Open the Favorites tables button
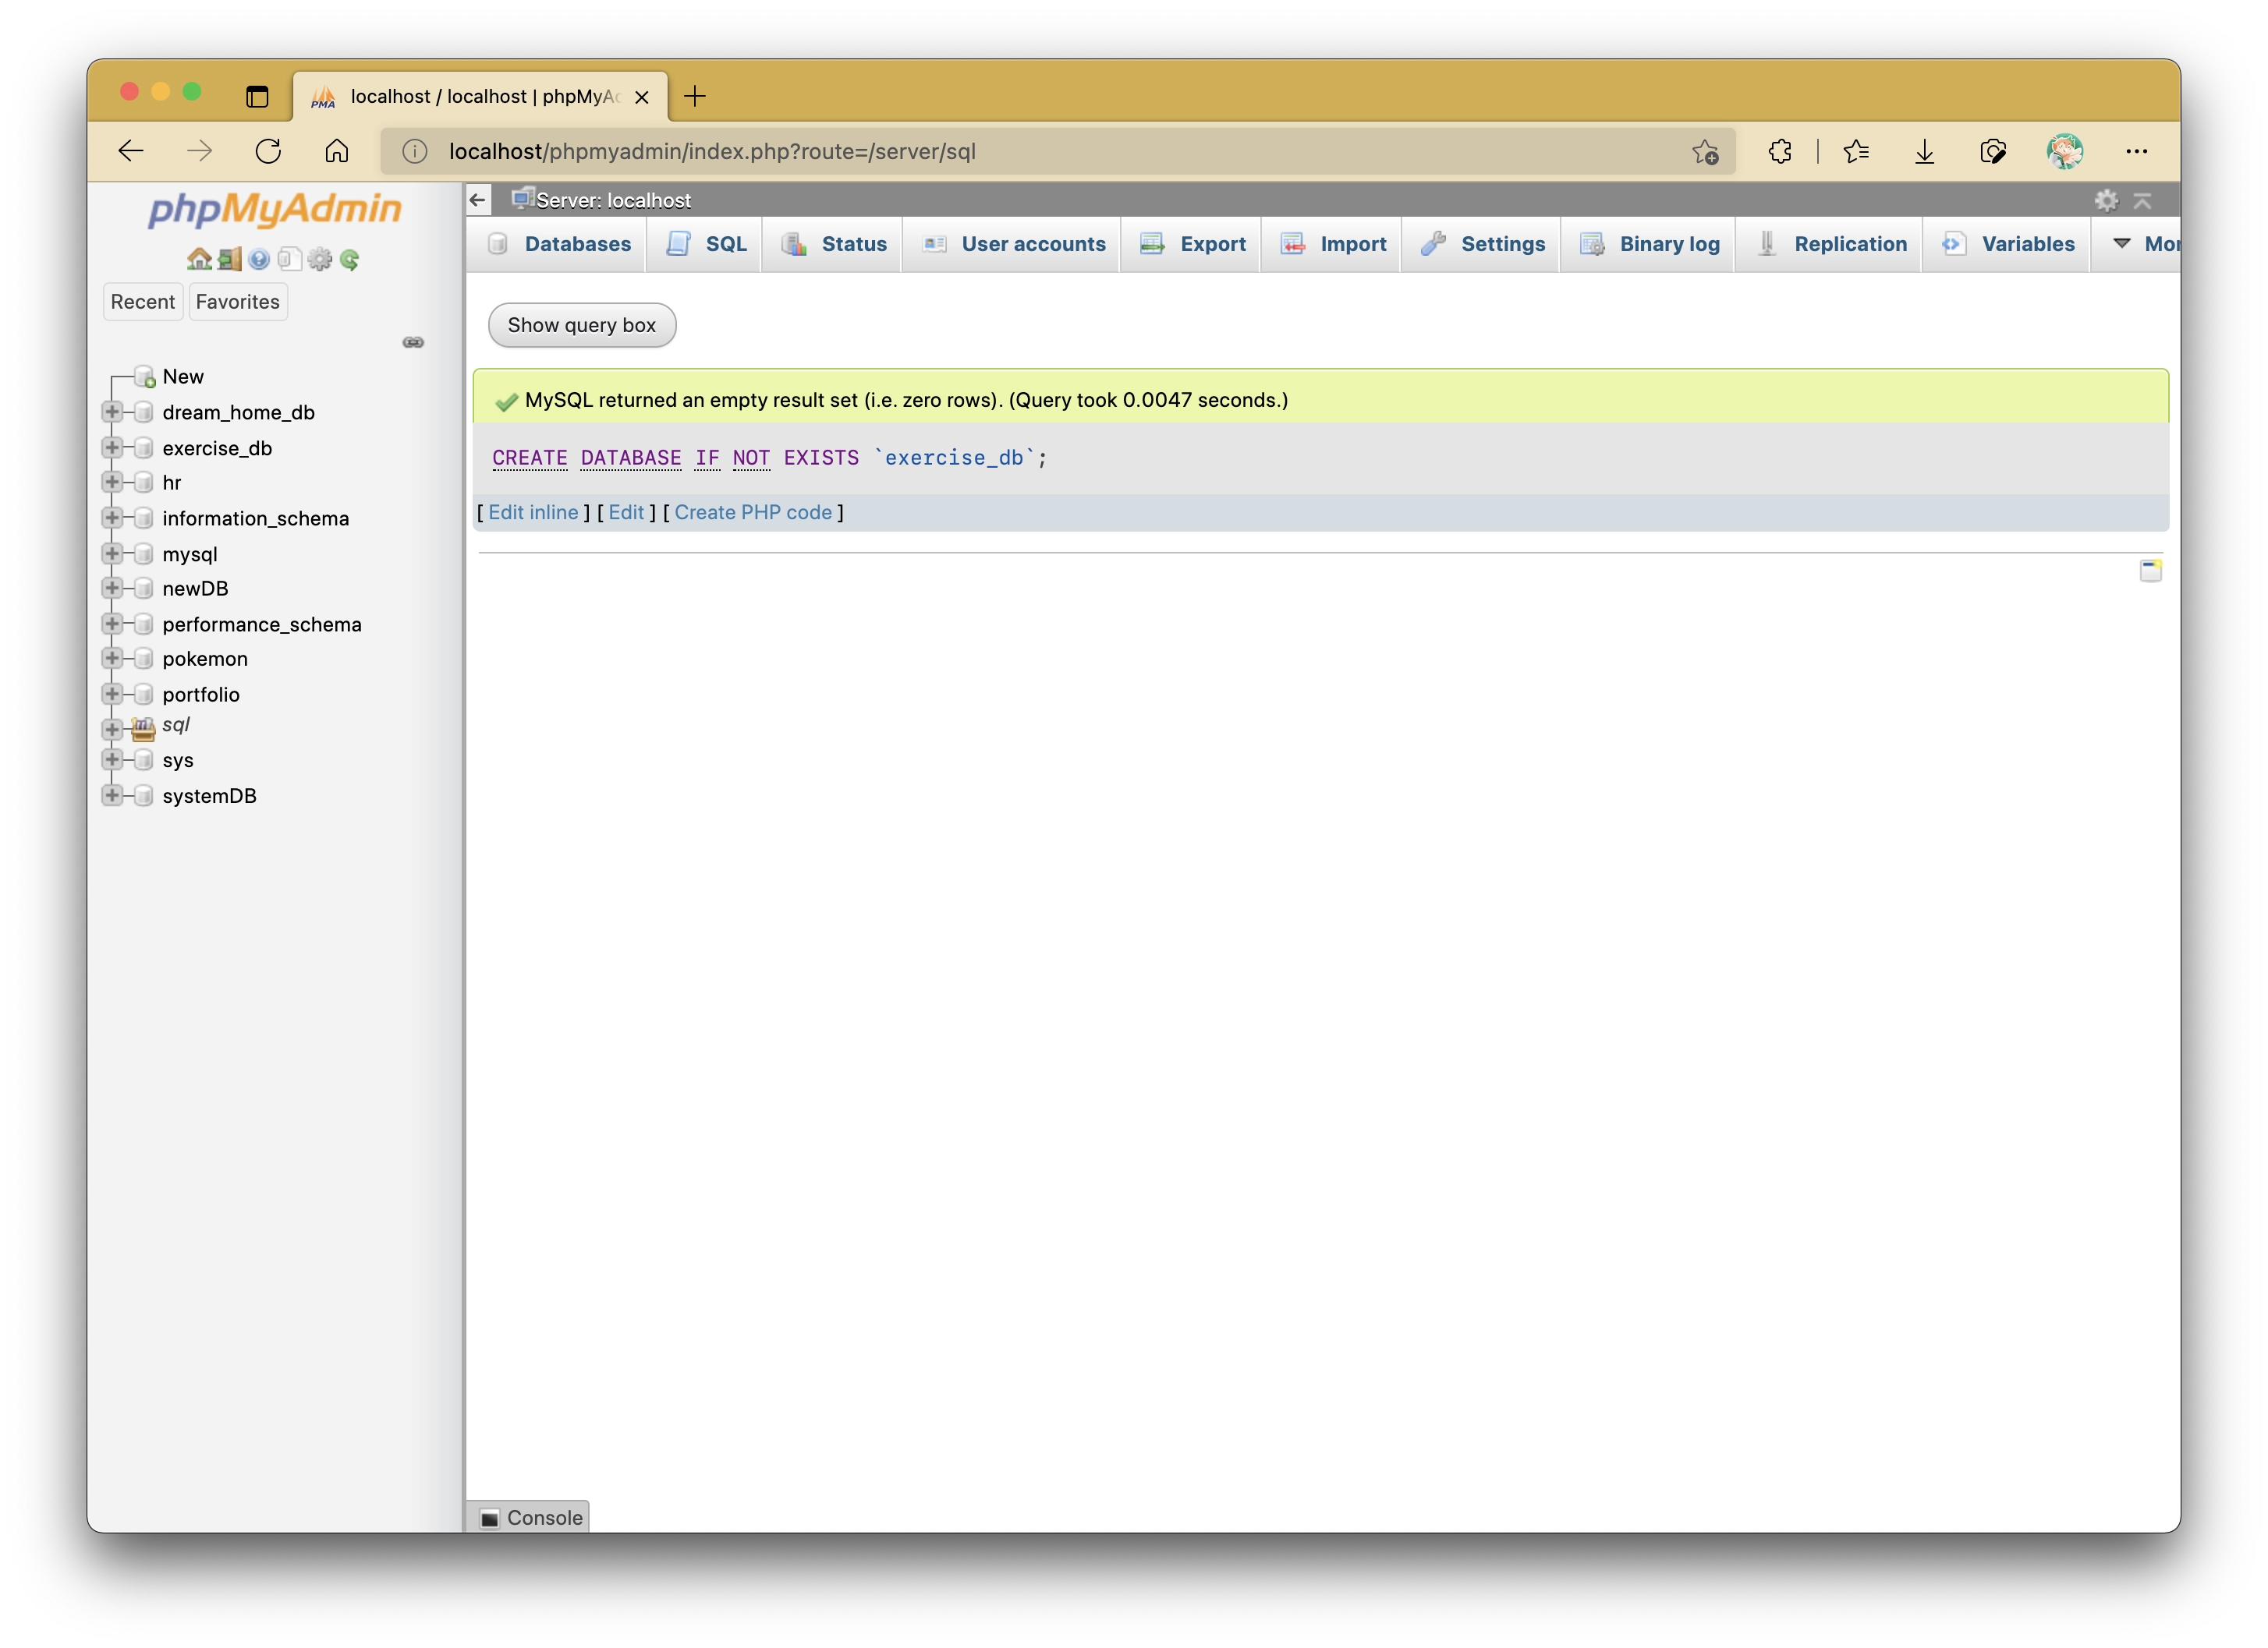 coord(238,302)
